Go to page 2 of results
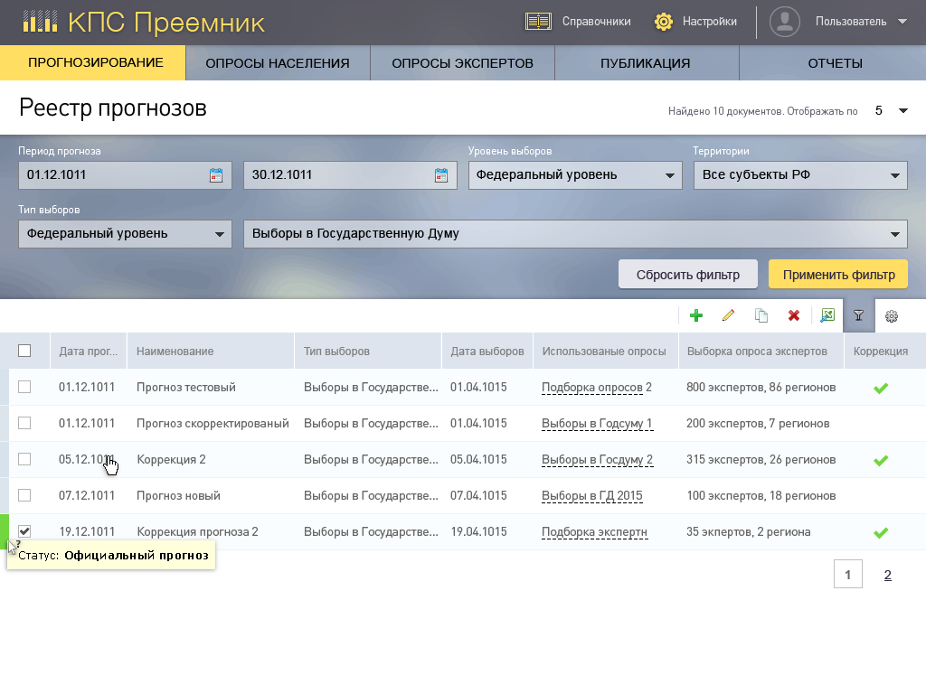 [887, 575]
